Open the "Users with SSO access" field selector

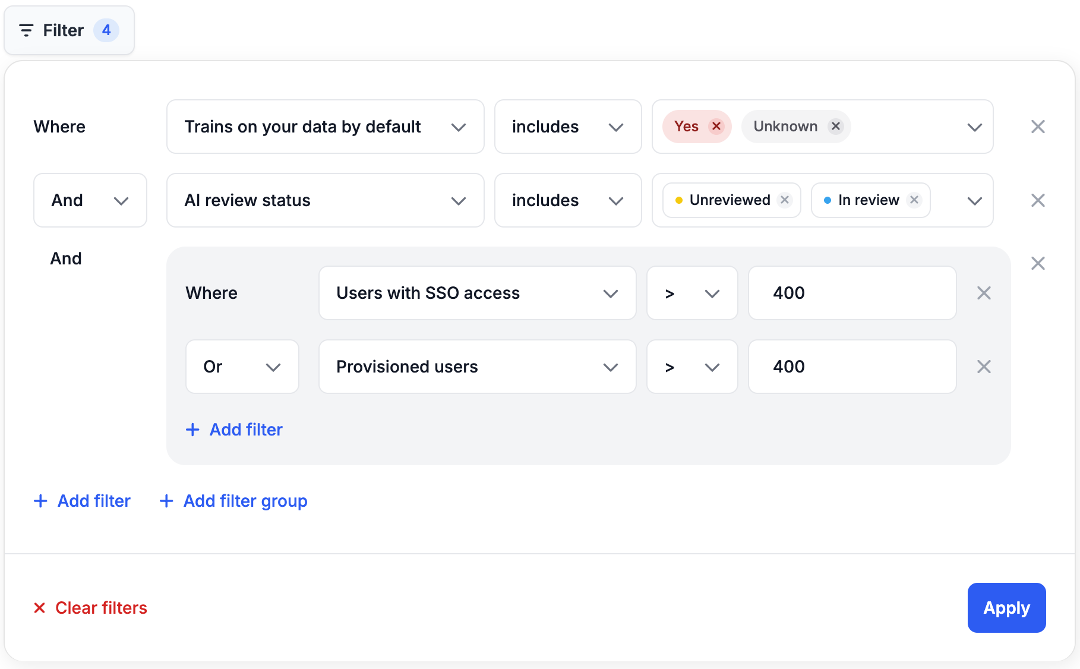pyautogui.click(x=477, y=293)
